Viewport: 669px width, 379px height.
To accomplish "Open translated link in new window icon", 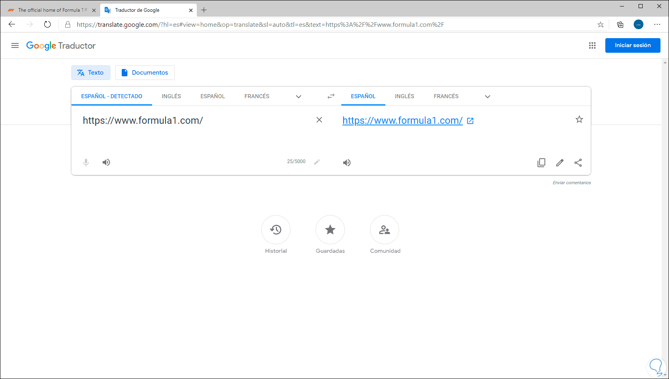I will pyautogui.click(x=470, y=121).
